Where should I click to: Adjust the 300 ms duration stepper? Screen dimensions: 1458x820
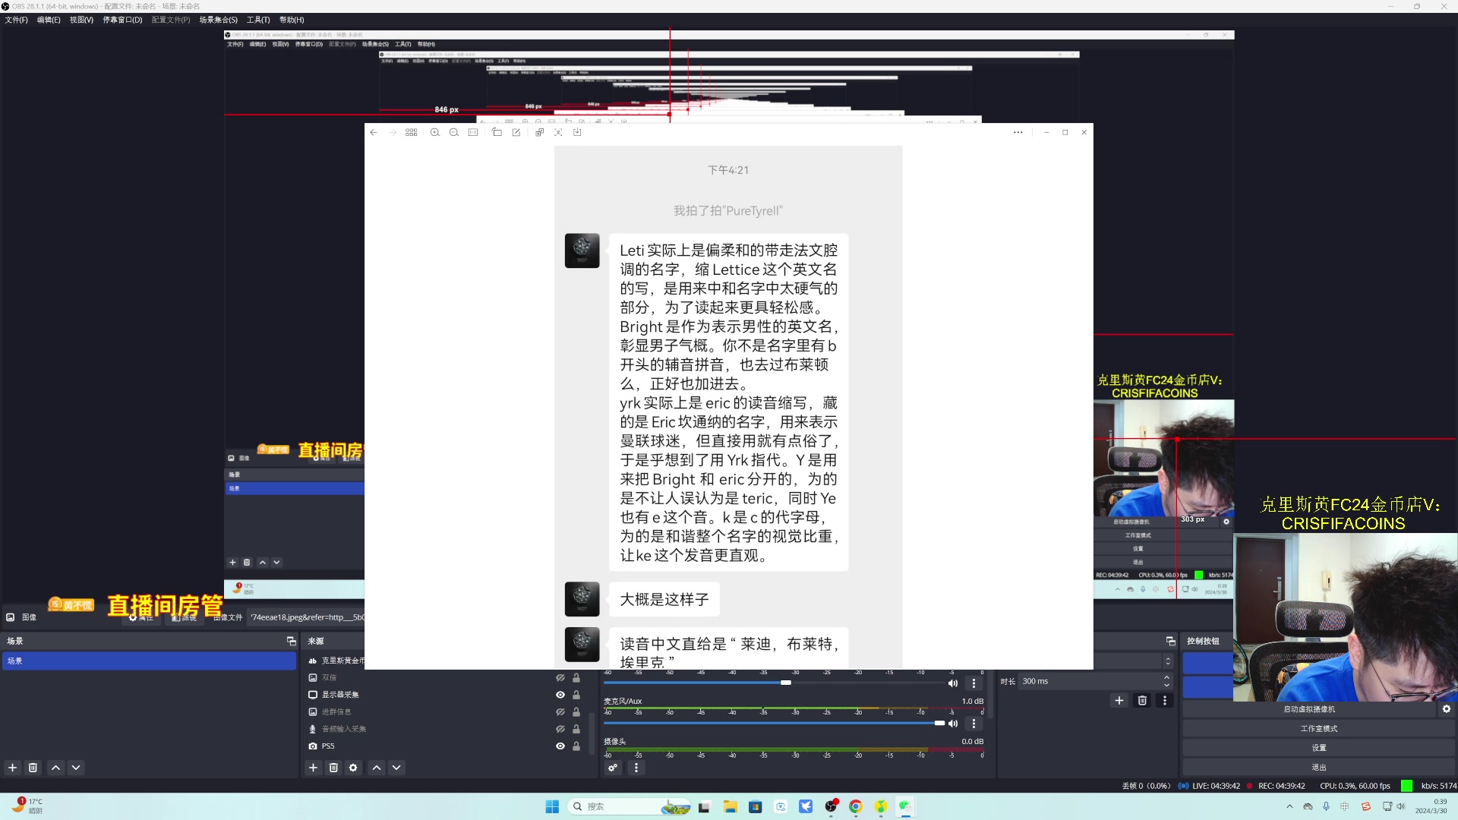[x=1167, y=681]
